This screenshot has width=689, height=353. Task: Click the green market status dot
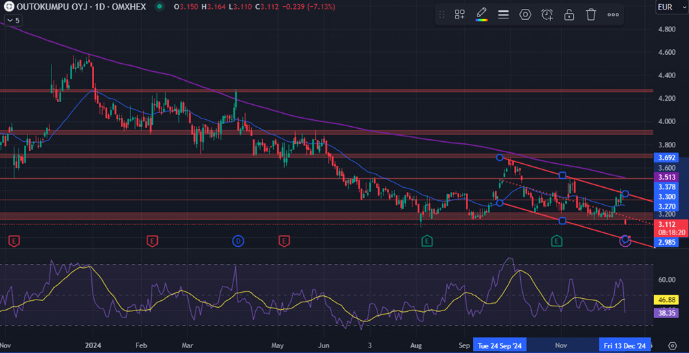click(x=159, y=6)
